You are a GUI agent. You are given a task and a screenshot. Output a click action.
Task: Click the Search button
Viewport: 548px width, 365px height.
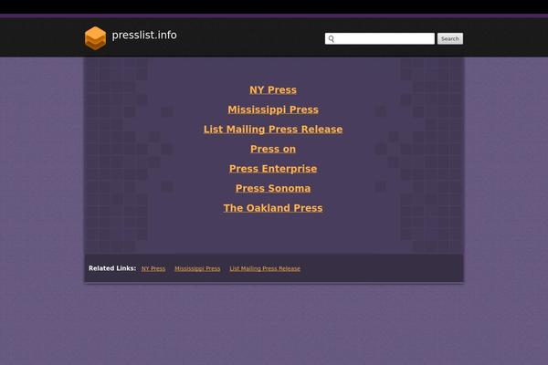(x=450, y=38)
